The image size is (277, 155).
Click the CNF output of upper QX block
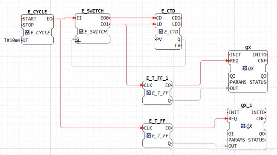(262, 61)
